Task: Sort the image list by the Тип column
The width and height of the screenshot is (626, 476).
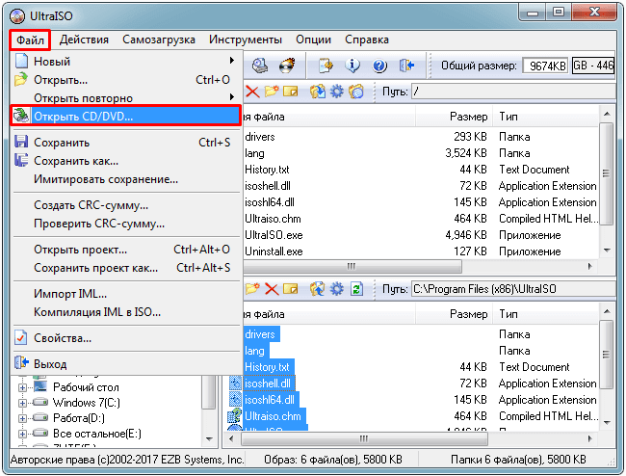Action: click(x=546, y=117)
